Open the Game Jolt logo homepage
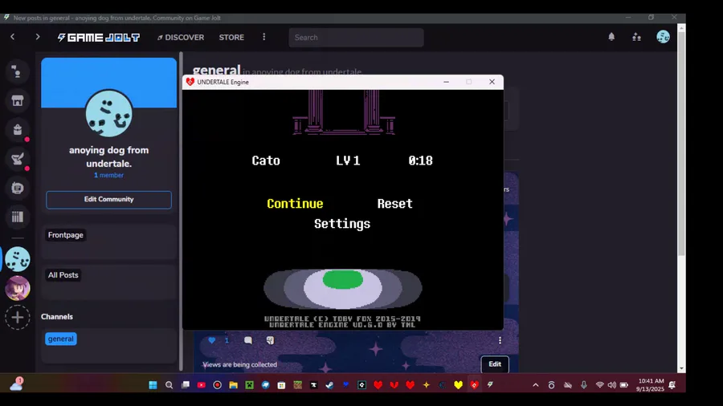 99,37
